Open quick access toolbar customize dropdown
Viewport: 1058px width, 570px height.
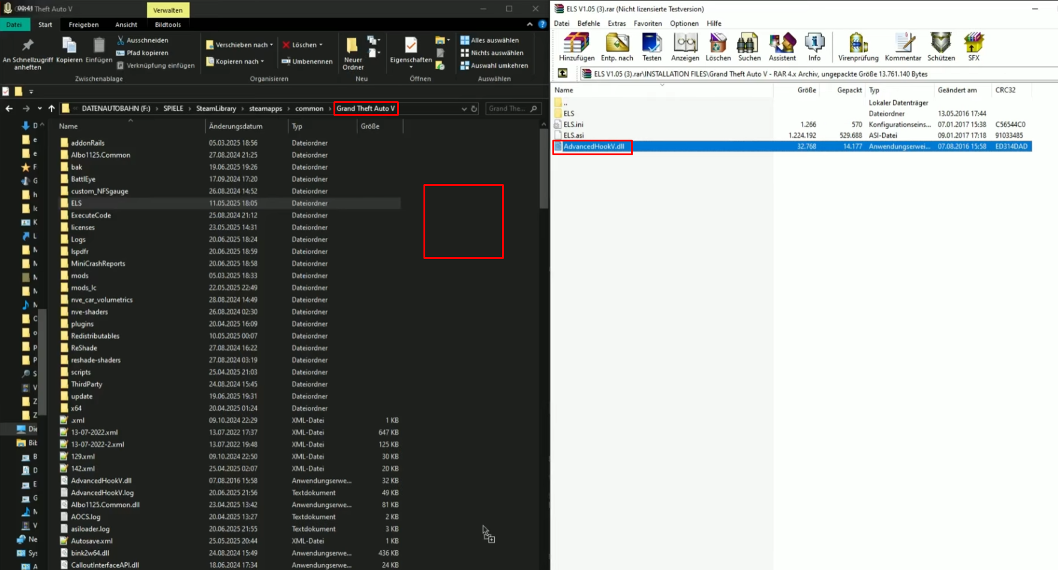tap(31, 92)
